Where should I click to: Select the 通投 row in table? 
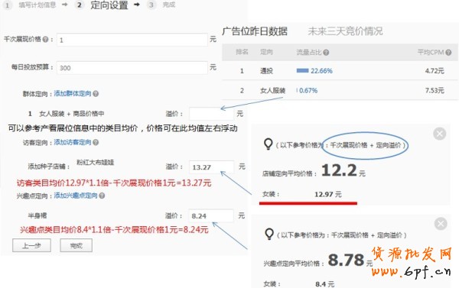point(340,71)
